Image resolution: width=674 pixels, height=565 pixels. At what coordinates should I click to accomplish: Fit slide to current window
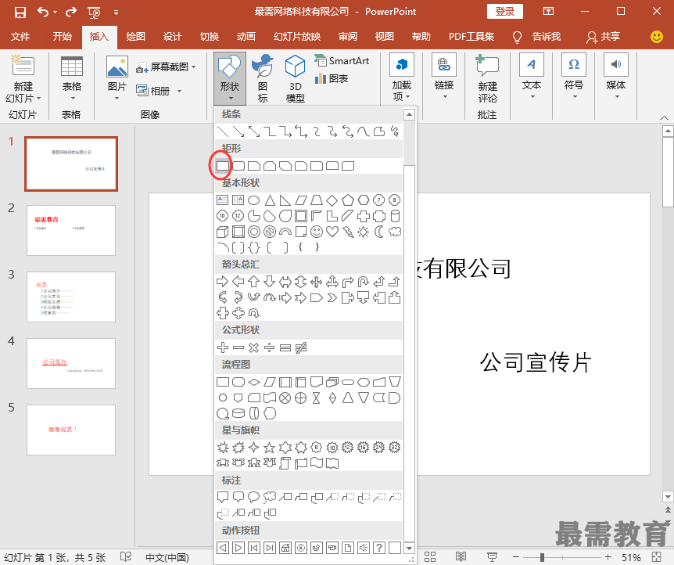tap(656, 557)
